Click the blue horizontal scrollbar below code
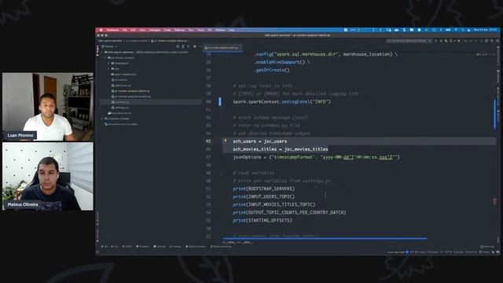This screenshot has height=283, width=503. click(325, 238)
